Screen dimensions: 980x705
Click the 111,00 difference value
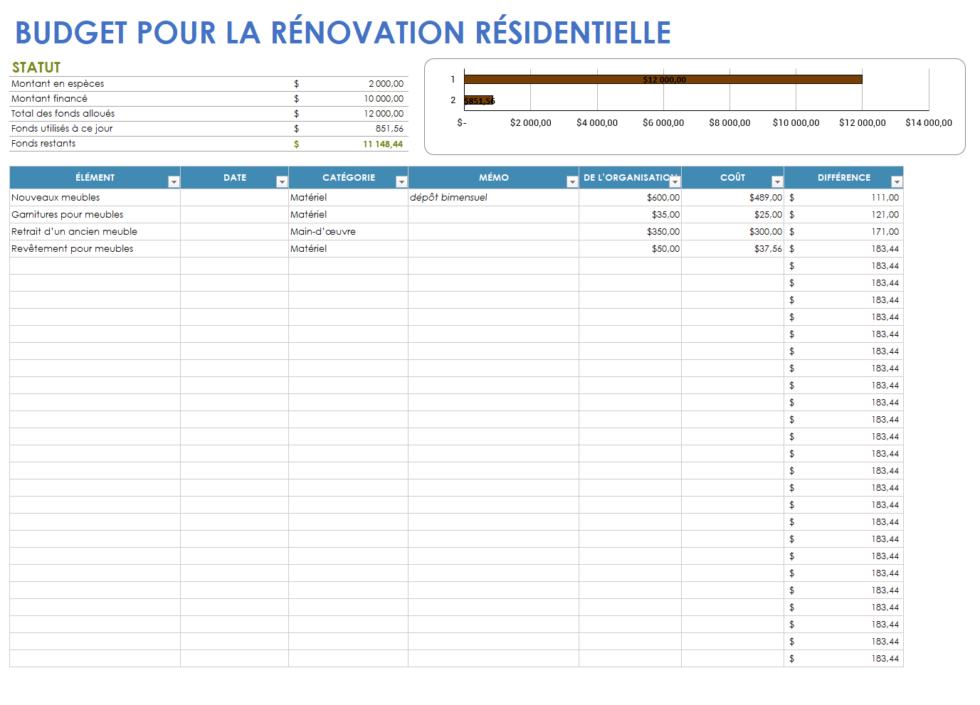coord(885,198)
